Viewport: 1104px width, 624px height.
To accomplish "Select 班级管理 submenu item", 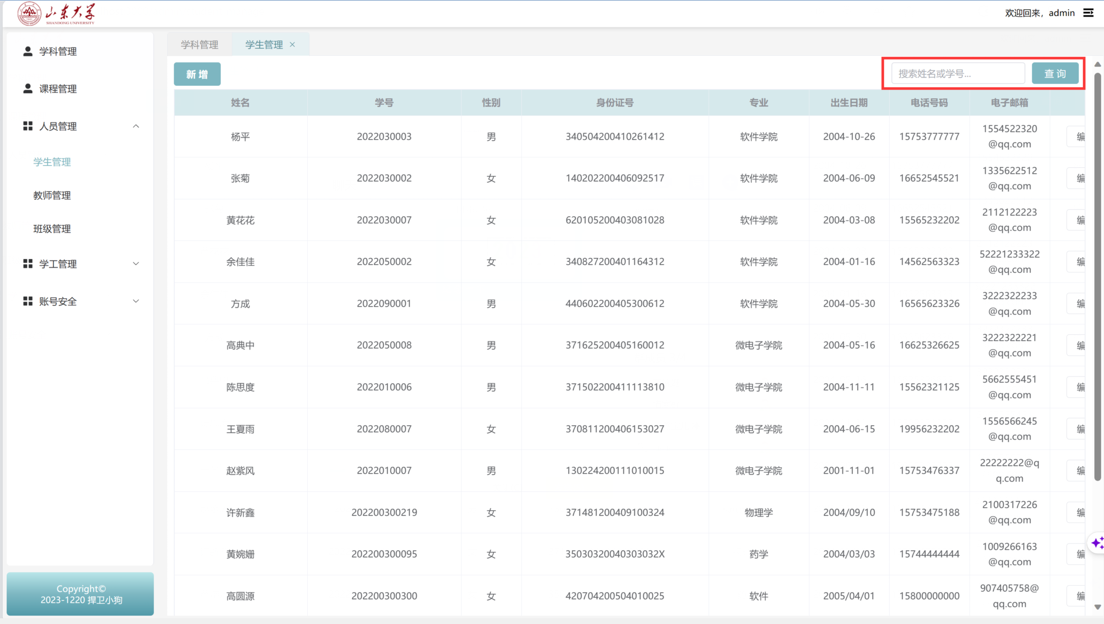I will 52,229.
